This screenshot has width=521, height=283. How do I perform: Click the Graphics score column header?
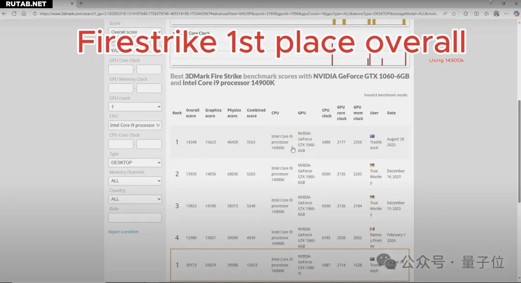pos(213,113)
